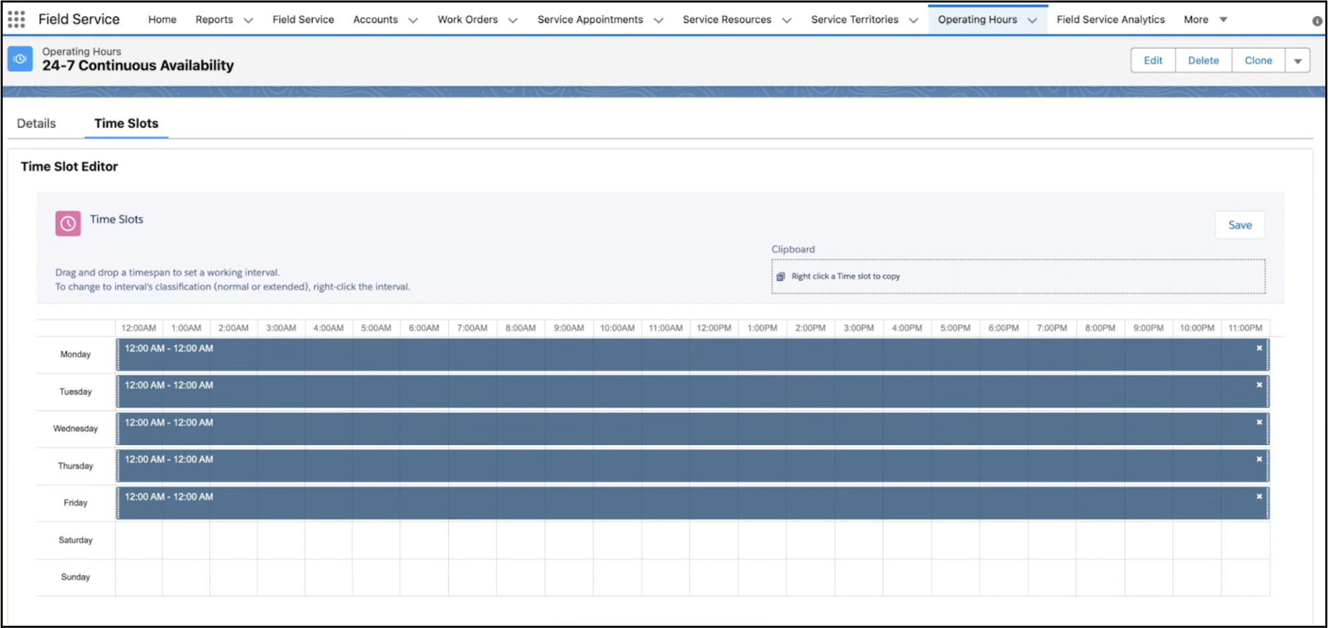The width and height of the screenshot is (1328, 628).
Task: Click the Operating Hours clock icon
Action: click(20, 59)
